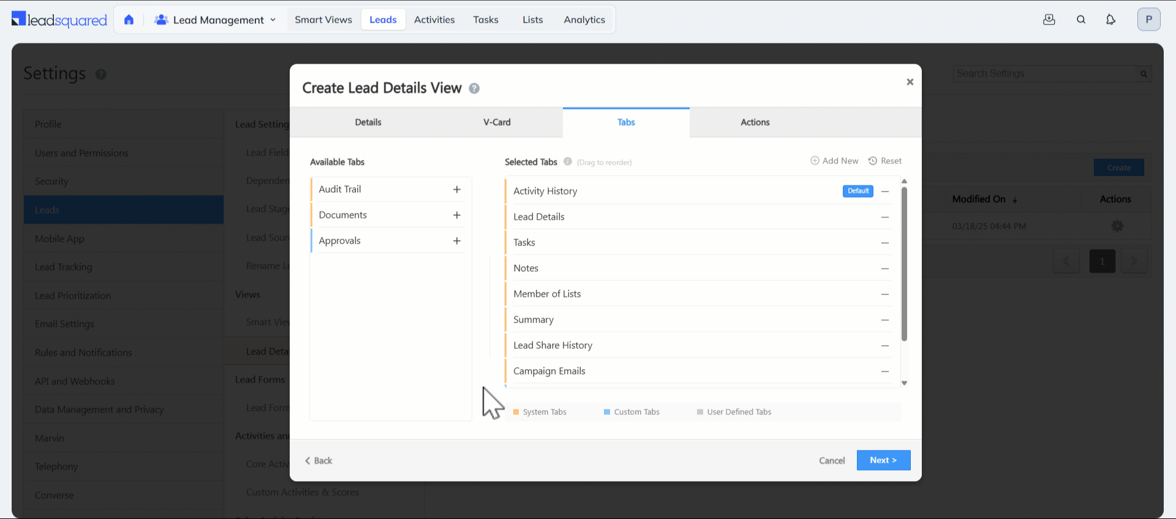Open the user profile avatar P
Image resolution: width=1176 pixels, height=519 pixels.
tap(1149, 20)
